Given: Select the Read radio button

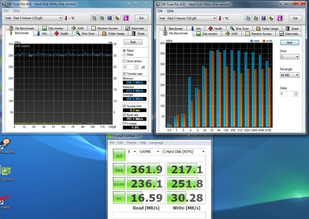Looking at the screenshot, I should tap(124, 51).
